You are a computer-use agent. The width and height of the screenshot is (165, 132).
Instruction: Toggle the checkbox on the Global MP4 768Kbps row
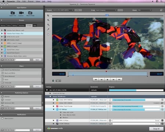162,100
